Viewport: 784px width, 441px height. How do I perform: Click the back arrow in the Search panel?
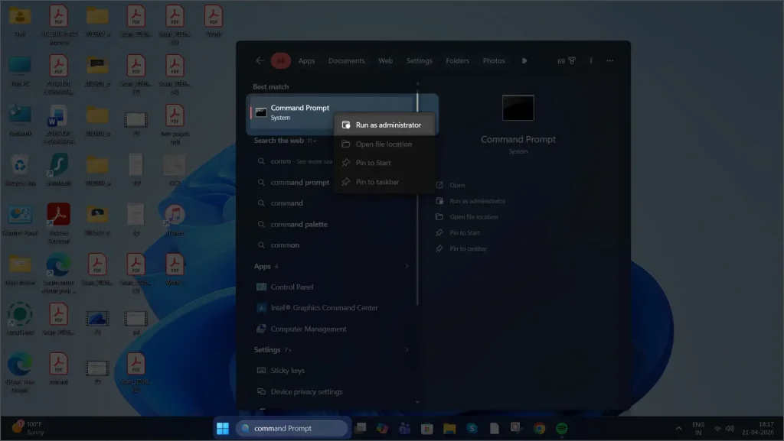(x=259, y=60)
